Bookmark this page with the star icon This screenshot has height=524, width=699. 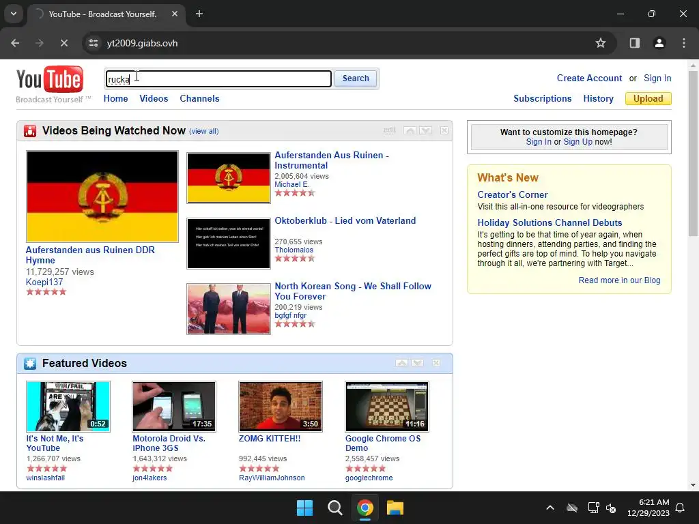pyautogui.click(x=601, y=43)
